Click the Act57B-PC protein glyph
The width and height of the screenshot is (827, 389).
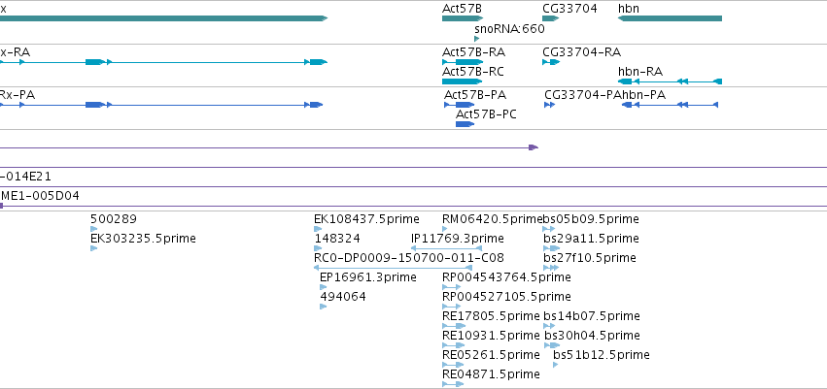point(465,124)
